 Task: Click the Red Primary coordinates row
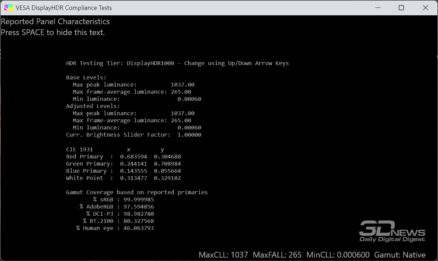click(123, 156)
